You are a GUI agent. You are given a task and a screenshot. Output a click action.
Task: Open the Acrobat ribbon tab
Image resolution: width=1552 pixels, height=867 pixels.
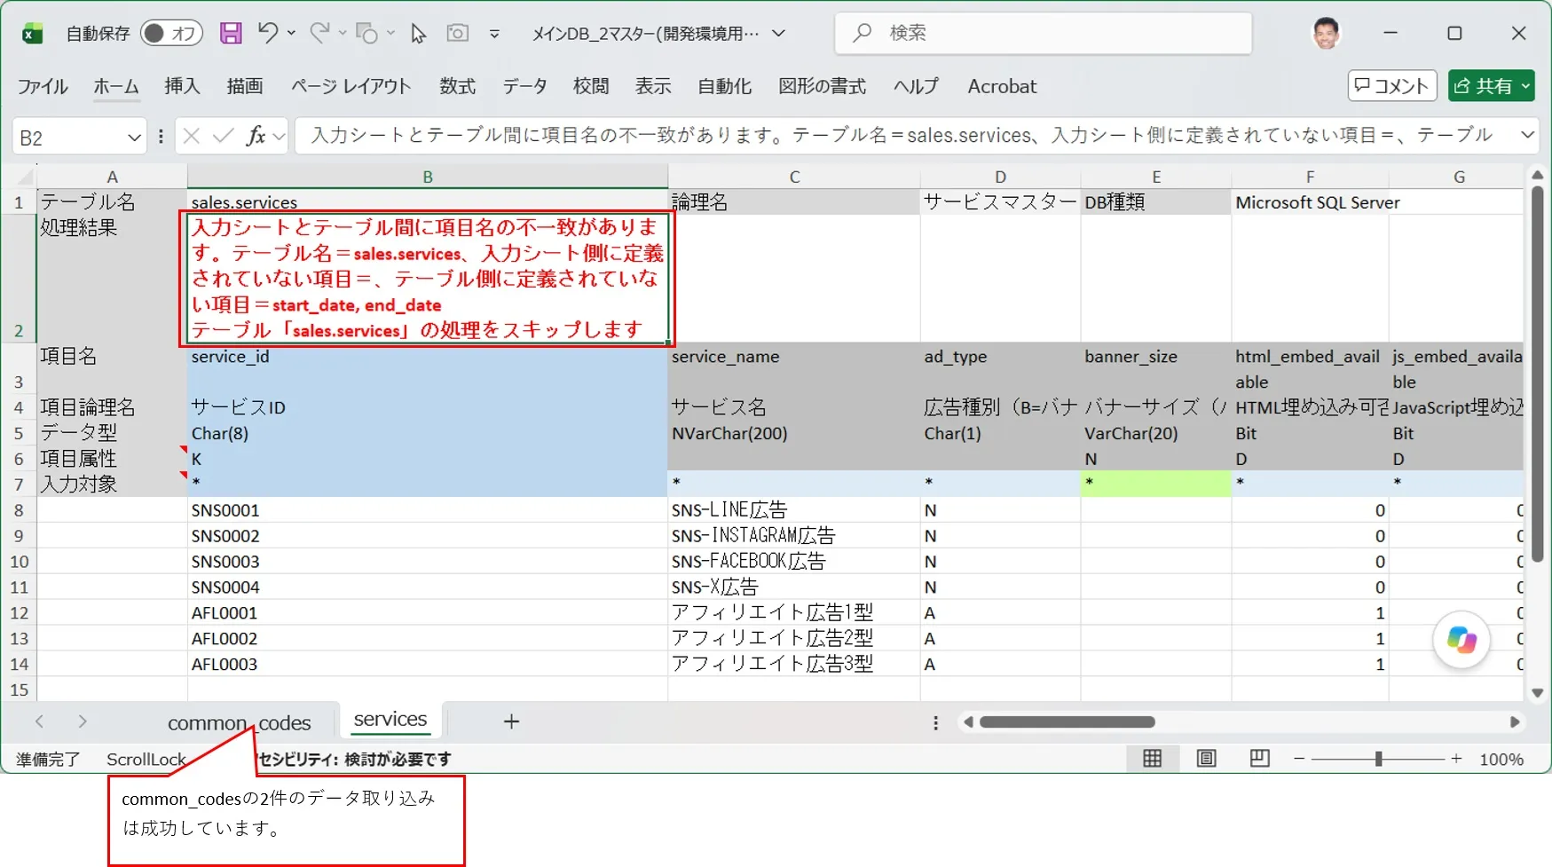pos(1002,86)
